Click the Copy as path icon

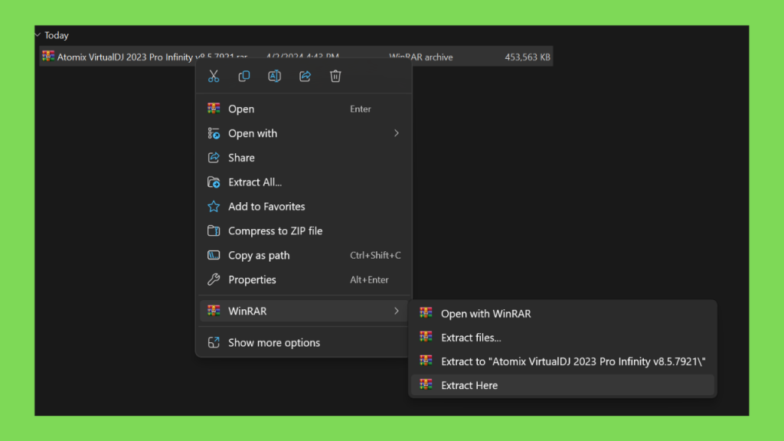[214, 255]
